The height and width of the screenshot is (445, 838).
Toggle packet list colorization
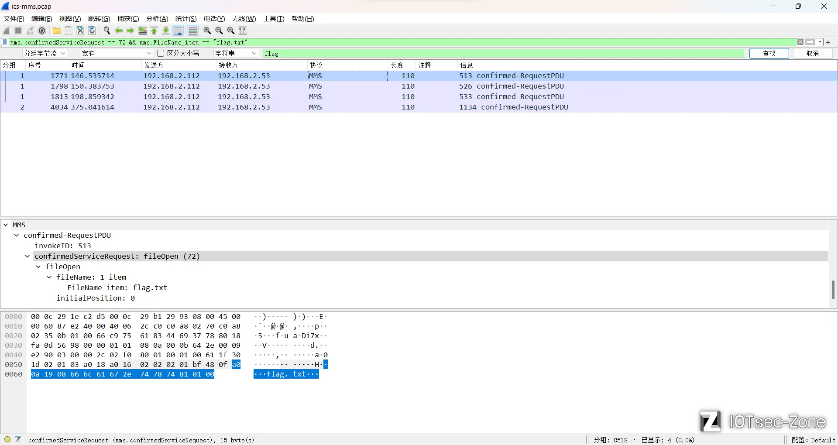pyautogui.click(x=192, y=31)
